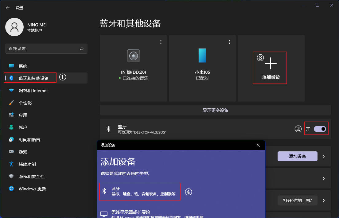Open the 系统 (System) settings section
The width and height of the screenshot is (339, 218).
pyautogui.click(x=23, y=66)
